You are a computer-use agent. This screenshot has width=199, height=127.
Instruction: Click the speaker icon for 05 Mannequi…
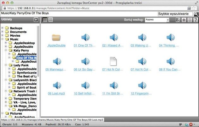57,61
